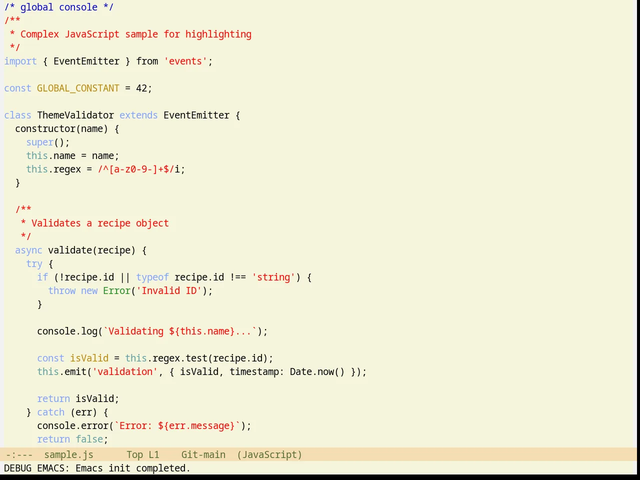Viewport: 640px width, 480px height.
Task: Click the 'events' string literal
Action: pyautogui.click(x=185, y=61)
